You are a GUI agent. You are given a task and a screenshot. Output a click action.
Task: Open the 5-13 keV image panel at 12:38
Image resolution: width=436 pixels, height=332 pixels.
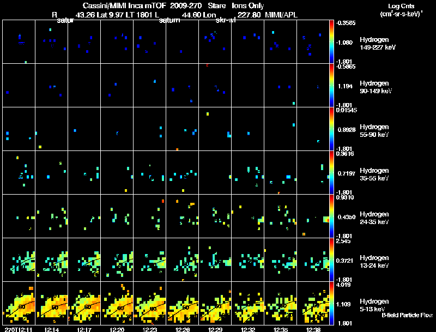click(313, 303)
